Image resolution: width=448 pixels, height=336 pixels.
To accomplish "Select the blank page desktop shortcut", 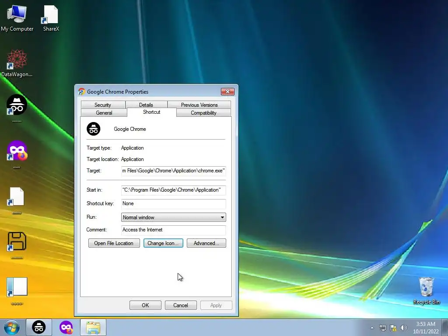I will tap(16, 200).
